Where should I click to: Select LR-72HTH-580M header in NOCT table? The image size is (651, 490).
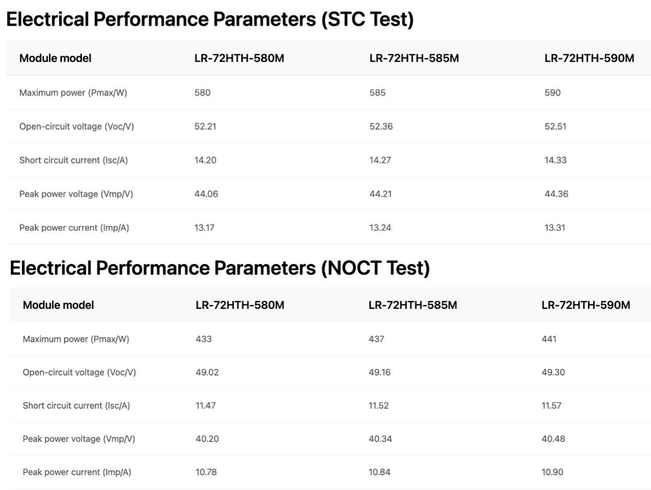(x=240, y=305)
